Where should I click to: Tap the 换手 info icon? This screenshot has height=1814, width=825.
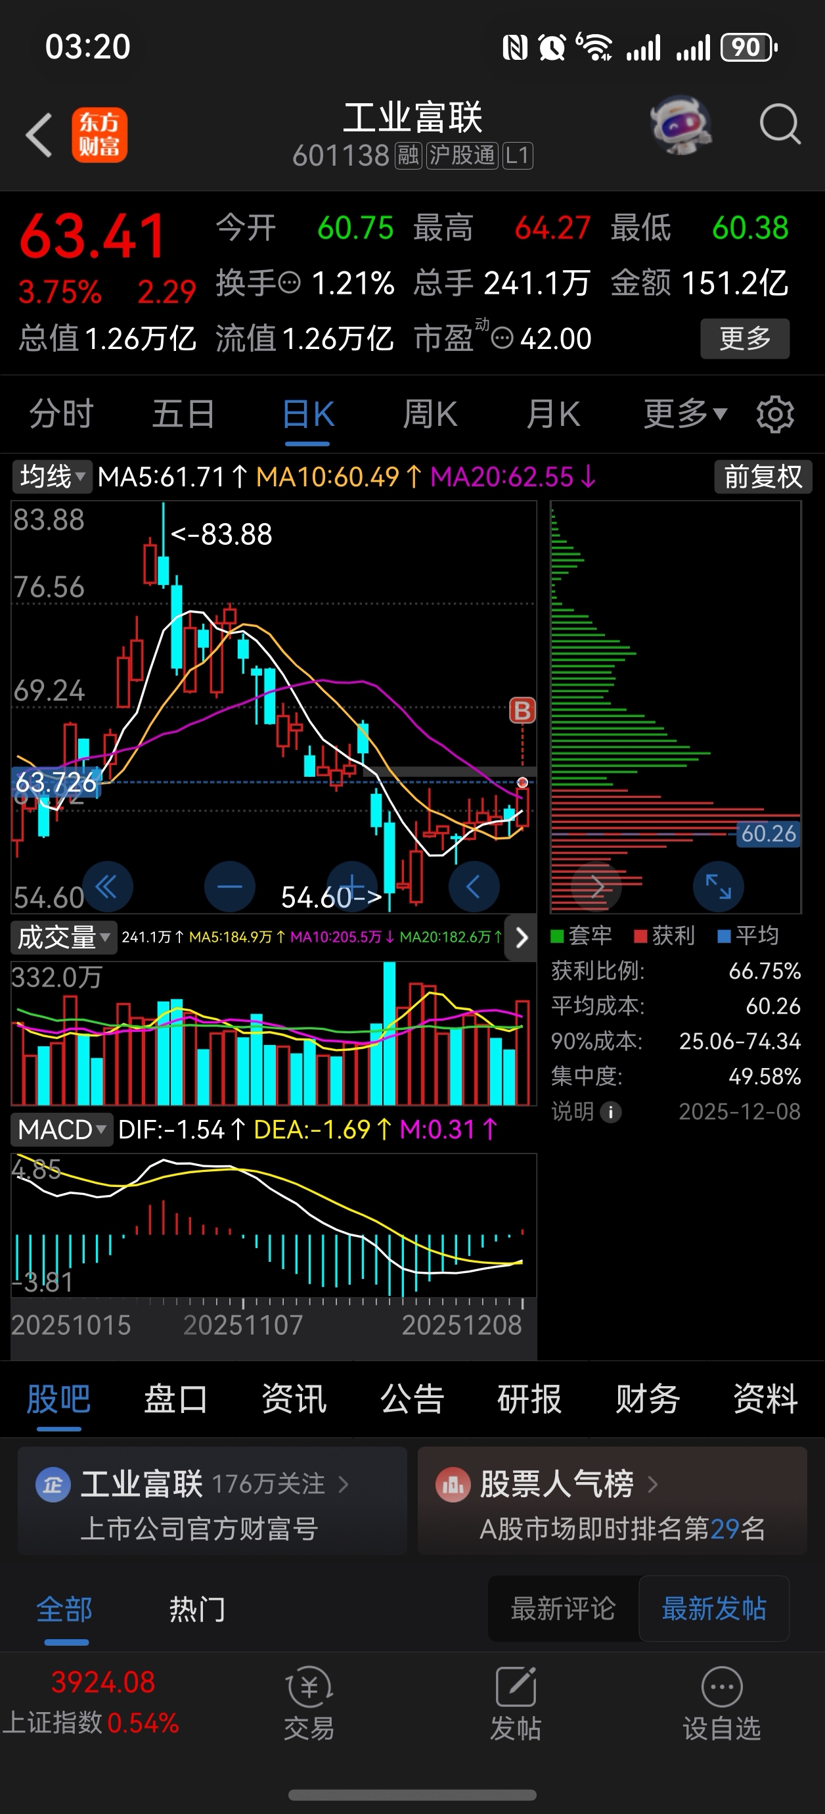pos(289,284)
